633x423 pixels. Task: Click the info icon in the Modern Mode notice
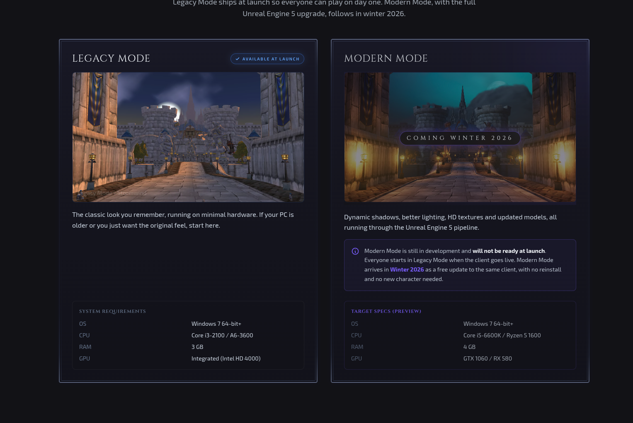(355, 251)
